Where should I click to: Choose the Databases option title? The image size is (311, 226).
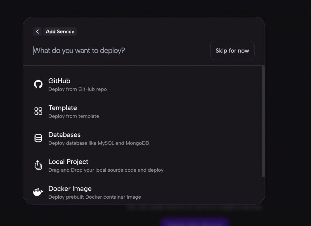tap(64, 135)
